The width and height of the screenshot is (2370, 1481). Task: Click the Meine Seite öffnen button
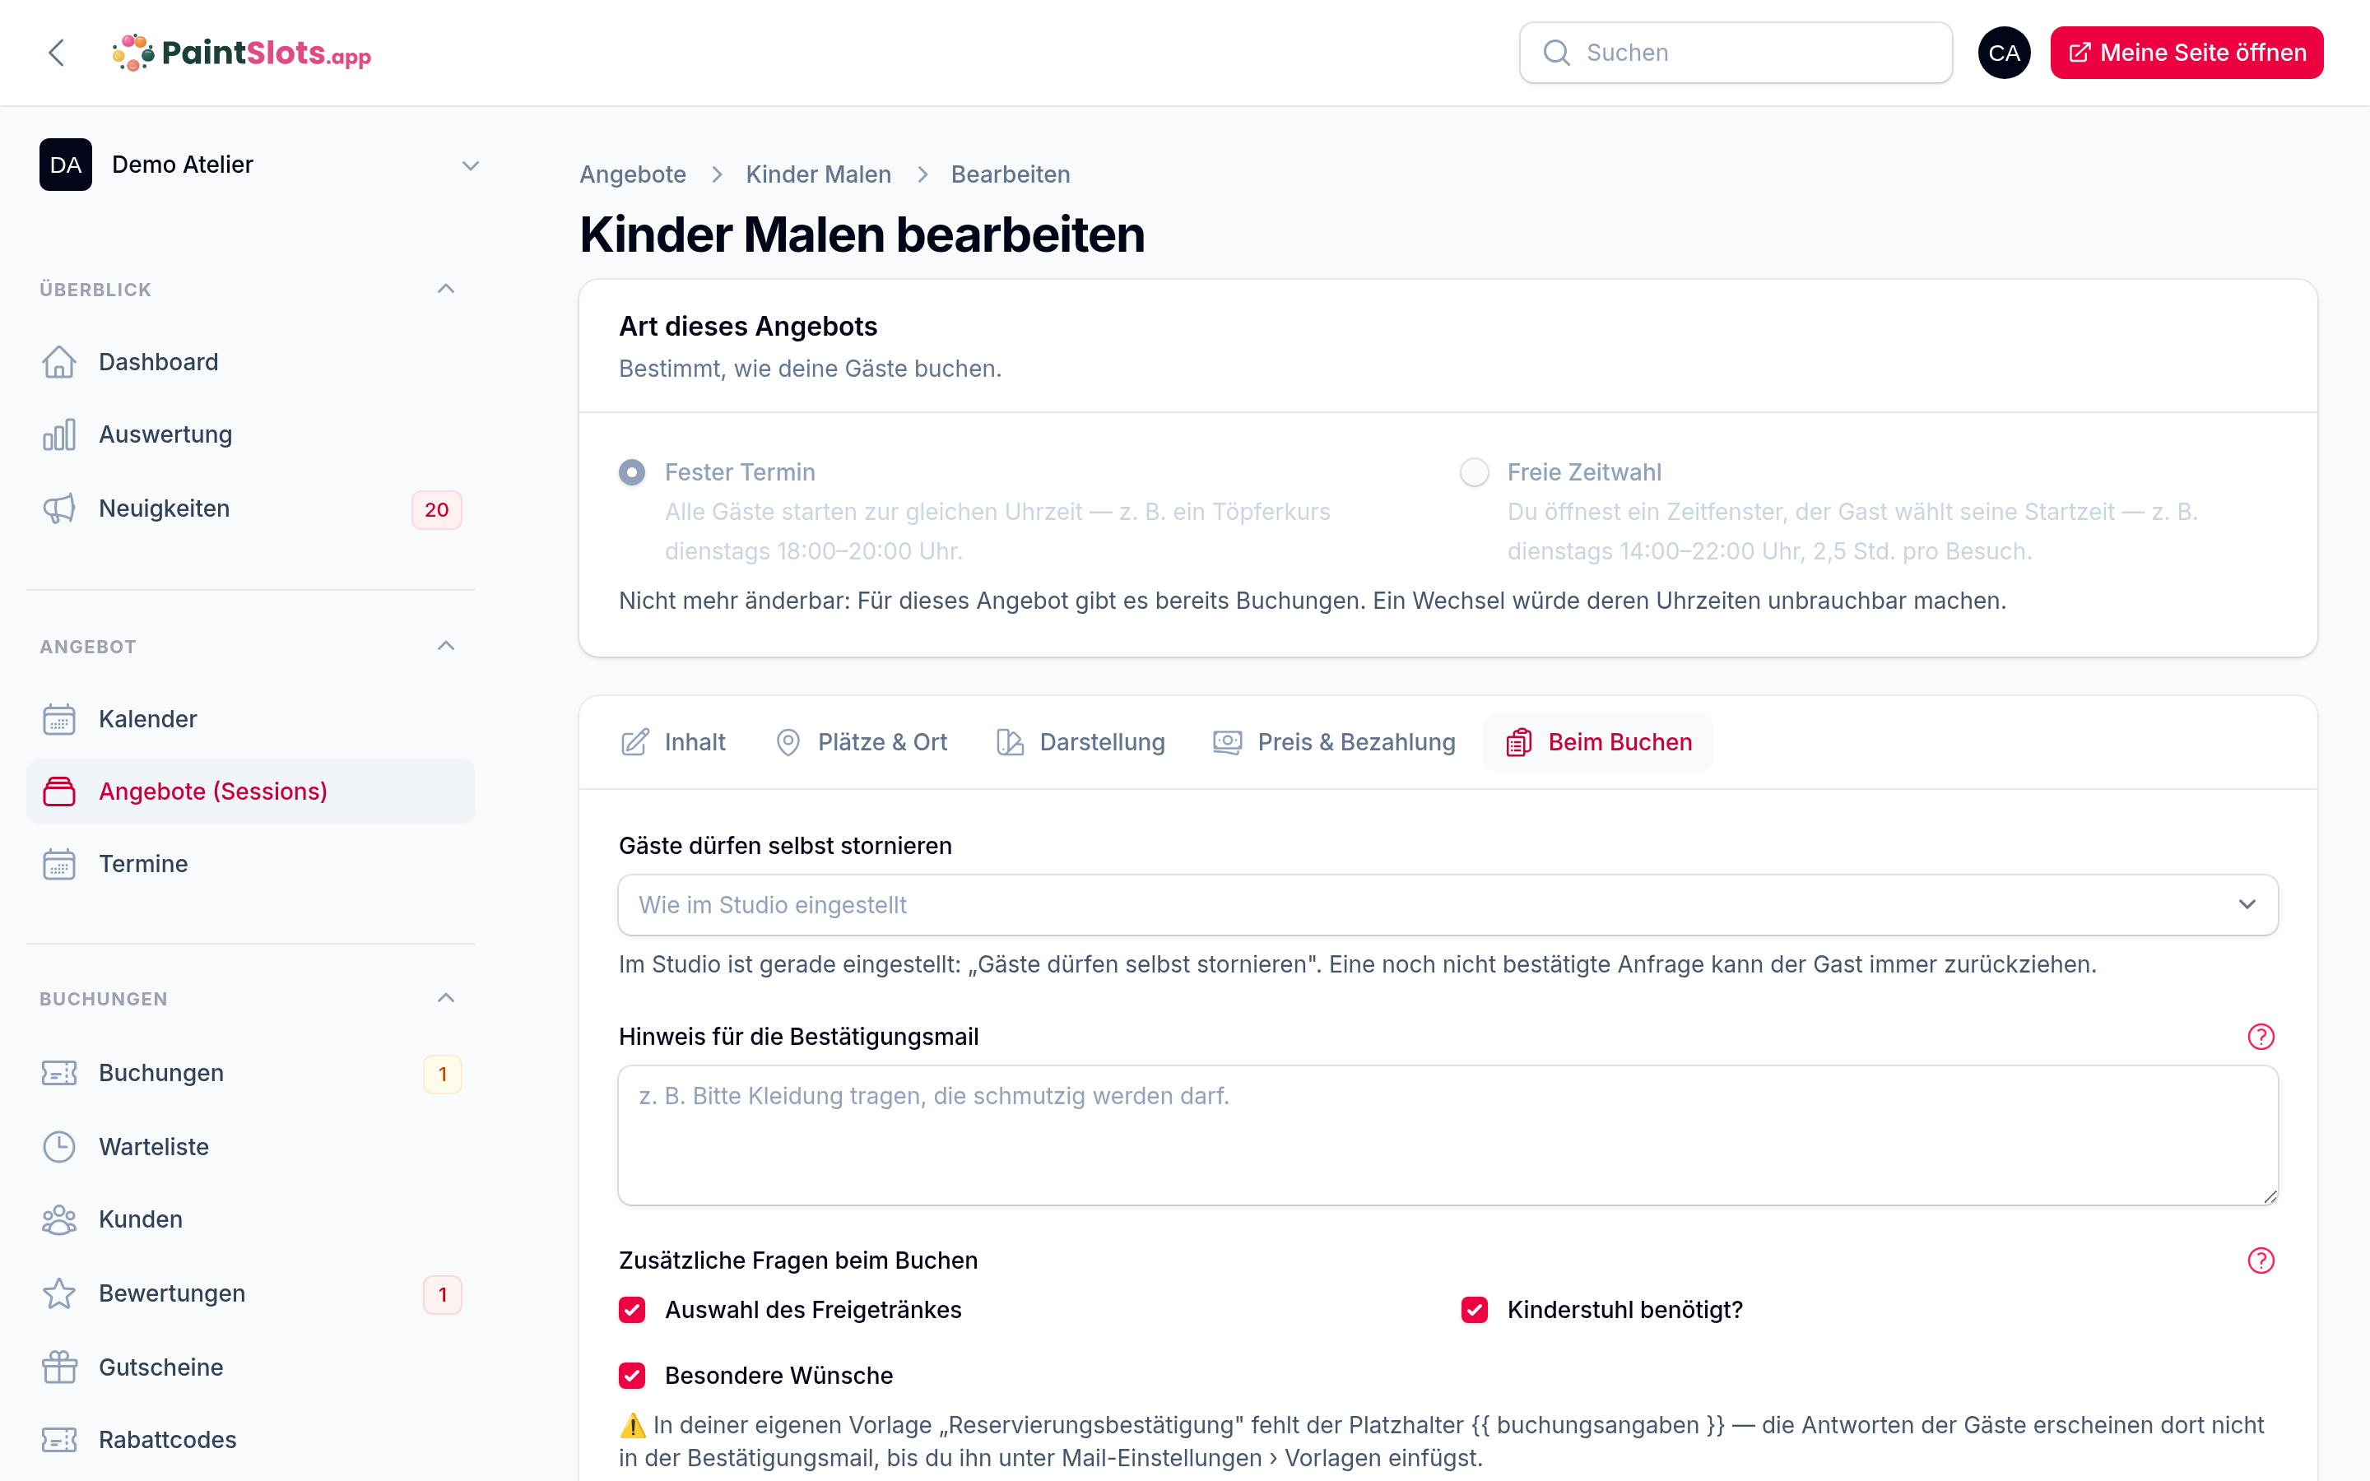coord(2186,53)
